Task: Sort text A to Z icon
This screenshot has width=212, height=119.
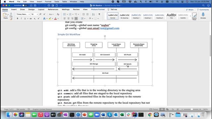Action: tap(93, 14)
